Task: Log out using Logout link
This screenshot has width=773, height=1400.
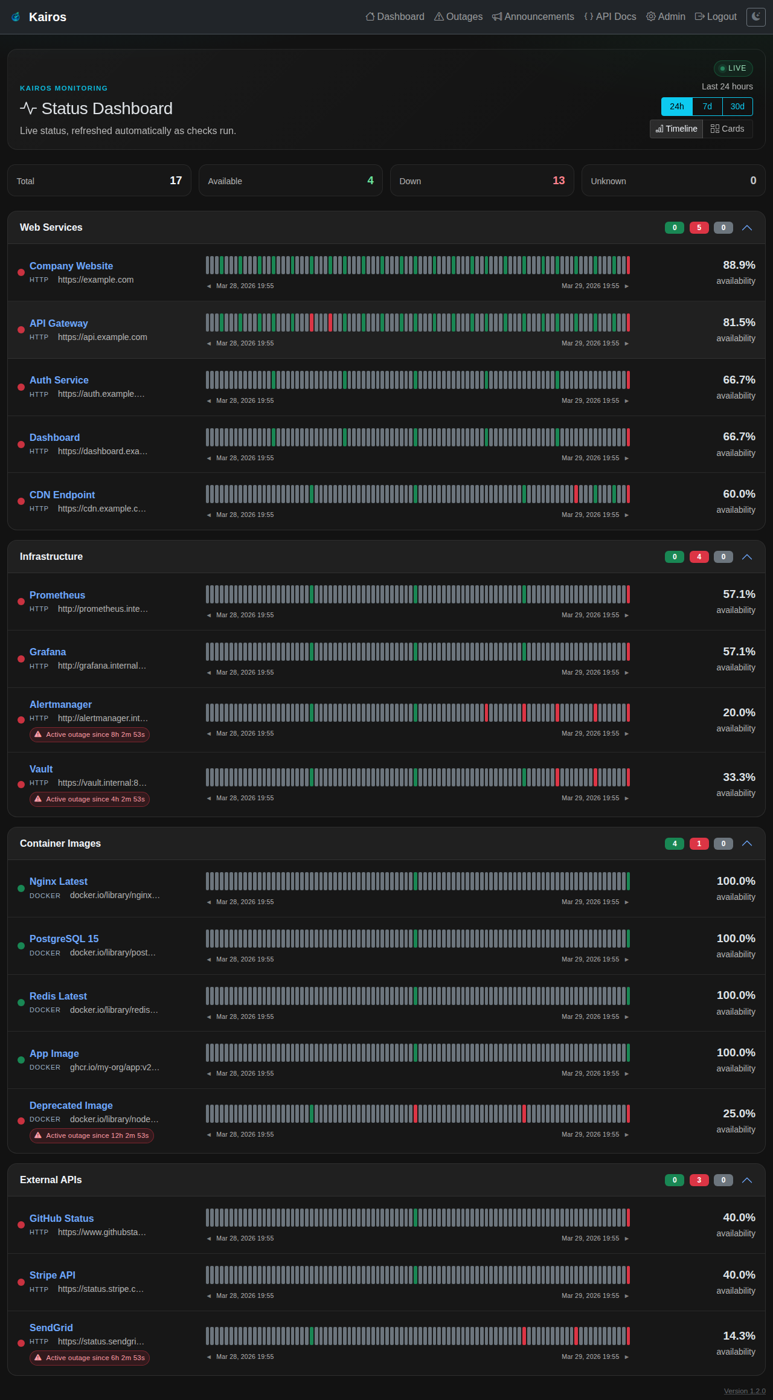Action: point(716,17)
